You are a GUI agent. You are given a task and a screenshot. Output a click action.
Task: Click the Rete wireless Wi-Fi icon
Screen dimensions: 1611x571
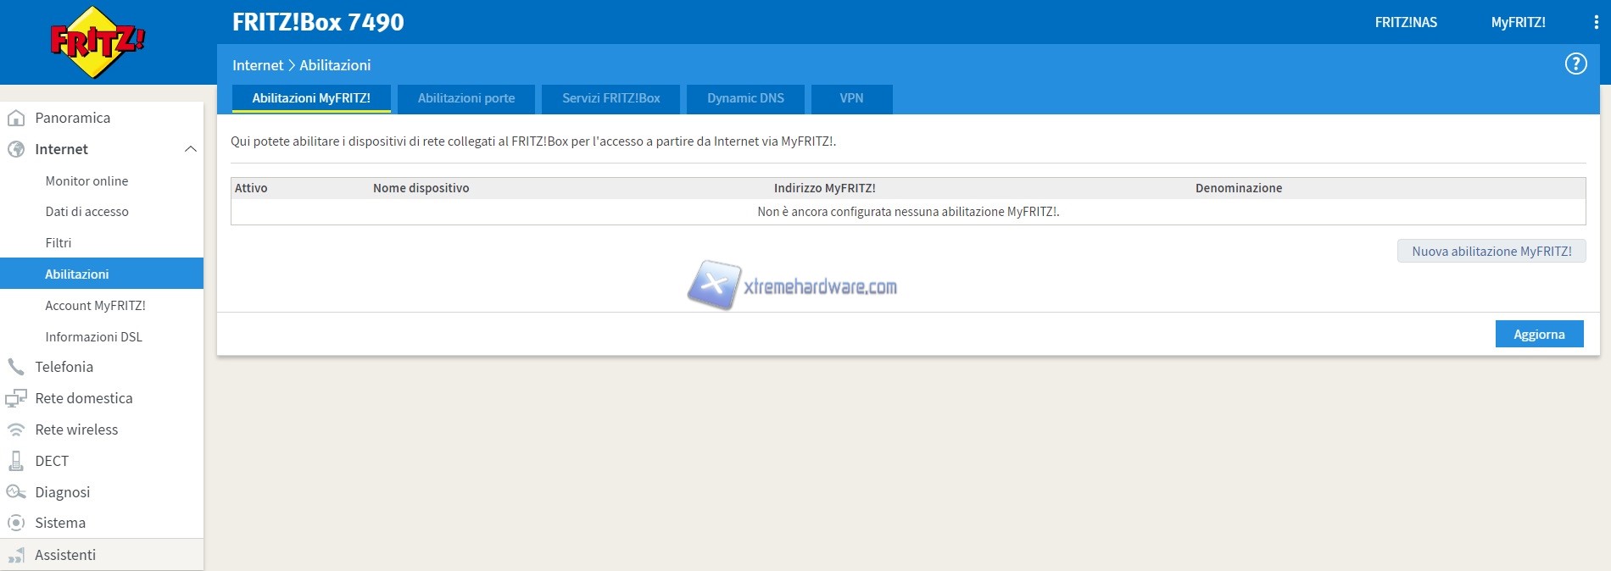coord(16,430)
